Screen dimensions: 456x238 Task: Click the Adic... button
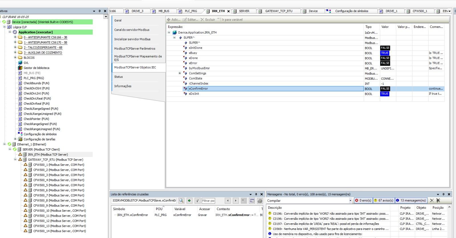click(x=174, y=20)
